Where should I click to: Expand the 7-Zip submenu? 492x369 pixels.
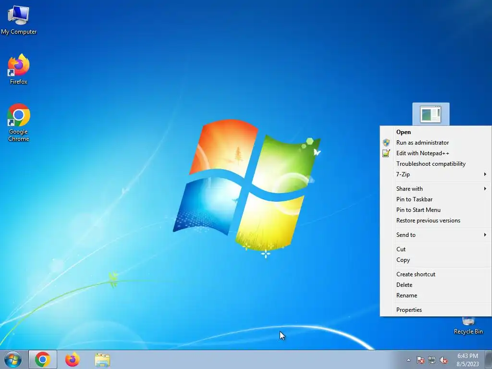coord(435,174)
